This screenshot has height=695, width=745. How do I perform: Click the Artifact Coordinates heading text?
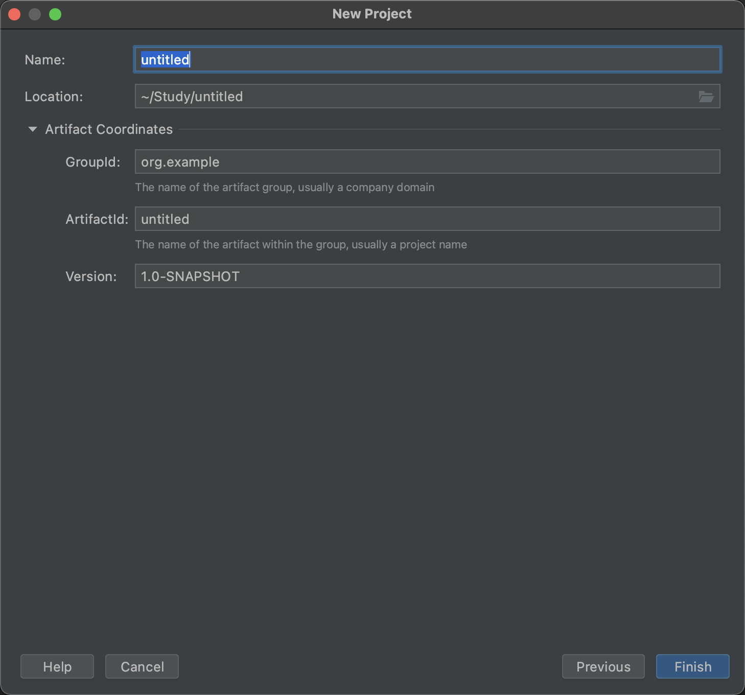[109, 129]
